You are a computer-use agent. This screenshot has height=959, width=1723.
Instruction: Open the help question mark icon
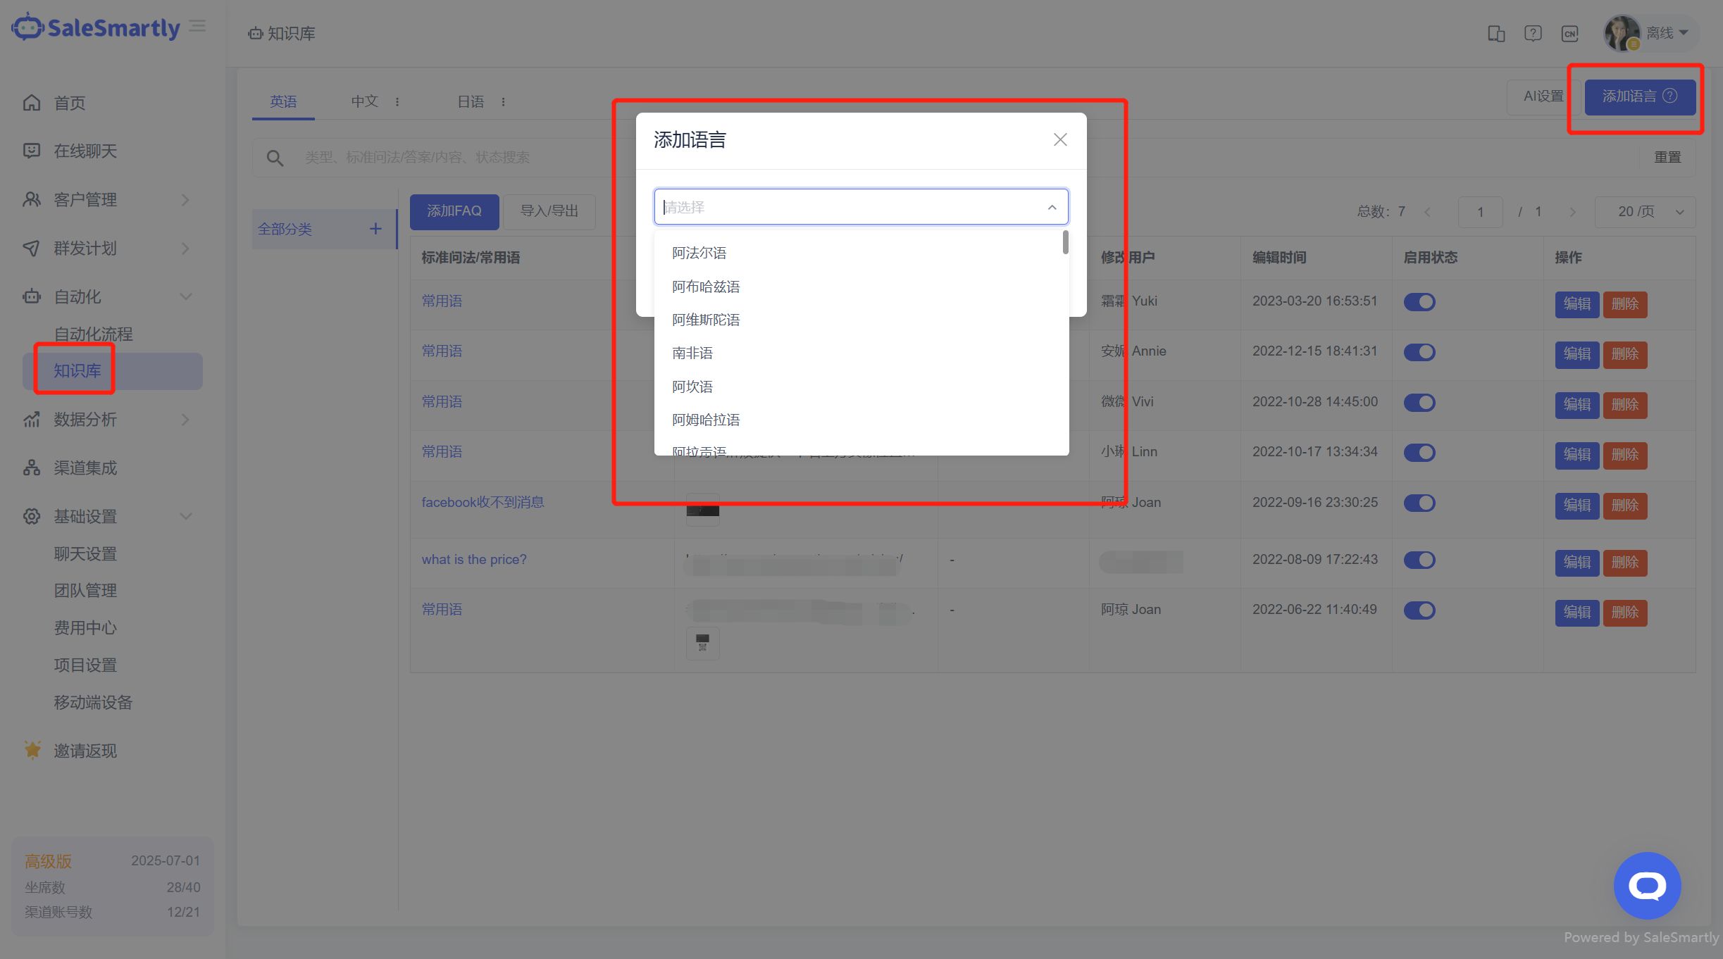tap(1532, 33)
